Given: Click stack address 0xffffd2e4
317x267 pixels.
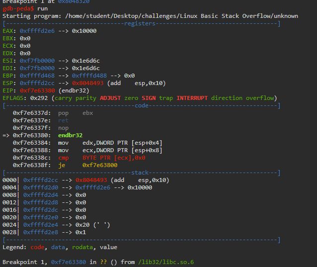Looking at the screenshot, I should [41, 225].
